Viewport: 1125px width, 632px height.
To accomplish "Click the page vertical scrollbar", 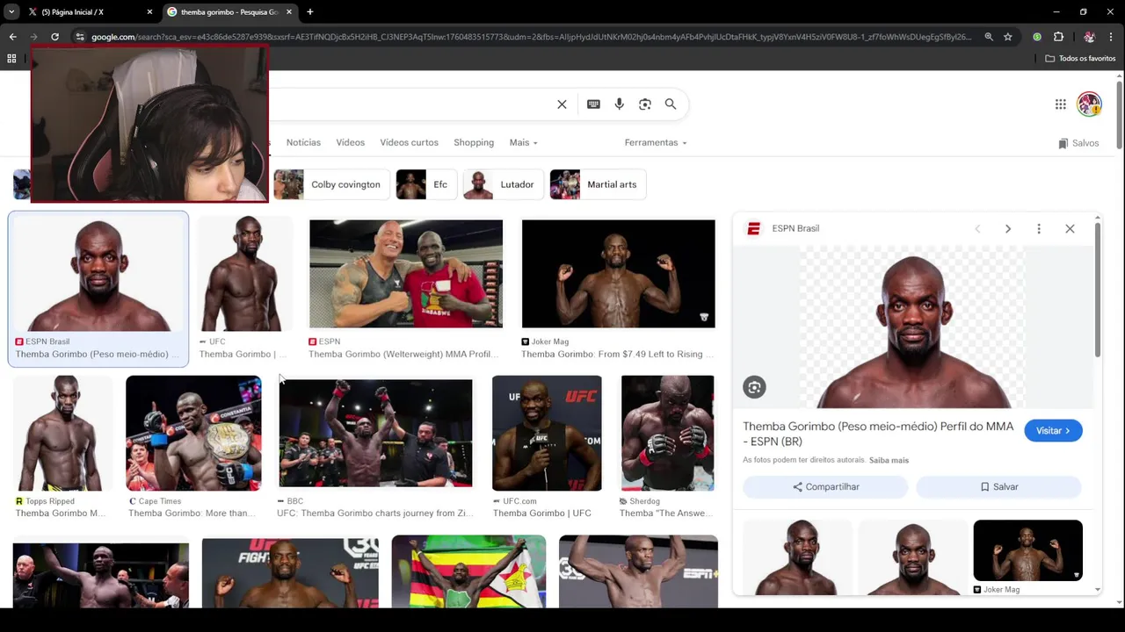I will [x=1120, y=114].
